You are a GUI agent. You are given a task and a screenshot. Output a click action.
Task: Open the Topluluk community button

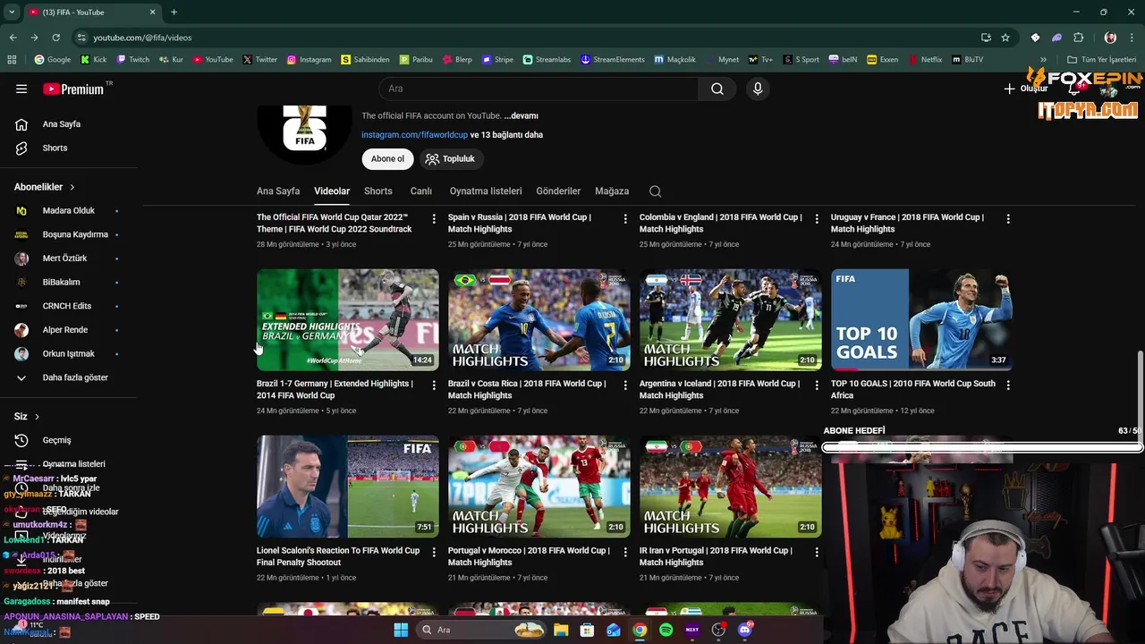click(x=450, y=158)
